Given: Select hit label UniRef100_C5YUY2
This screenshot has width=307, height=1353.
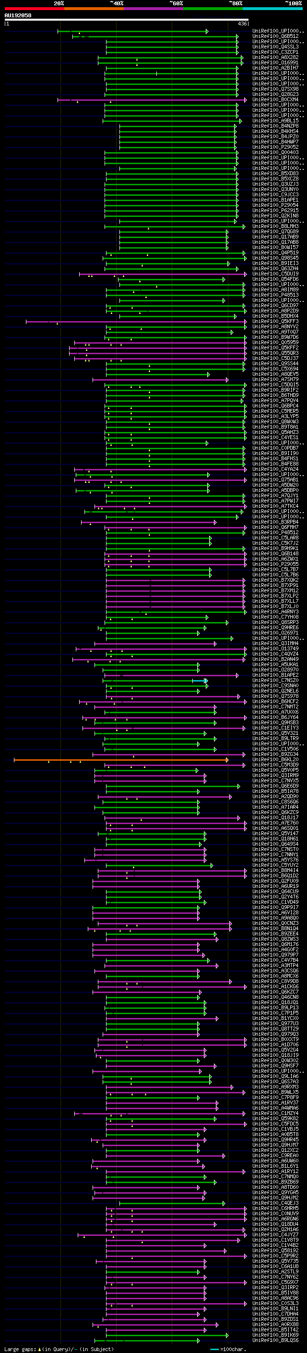Looking at the screenshot, I should pyautogui.click(x=275, y=865).
